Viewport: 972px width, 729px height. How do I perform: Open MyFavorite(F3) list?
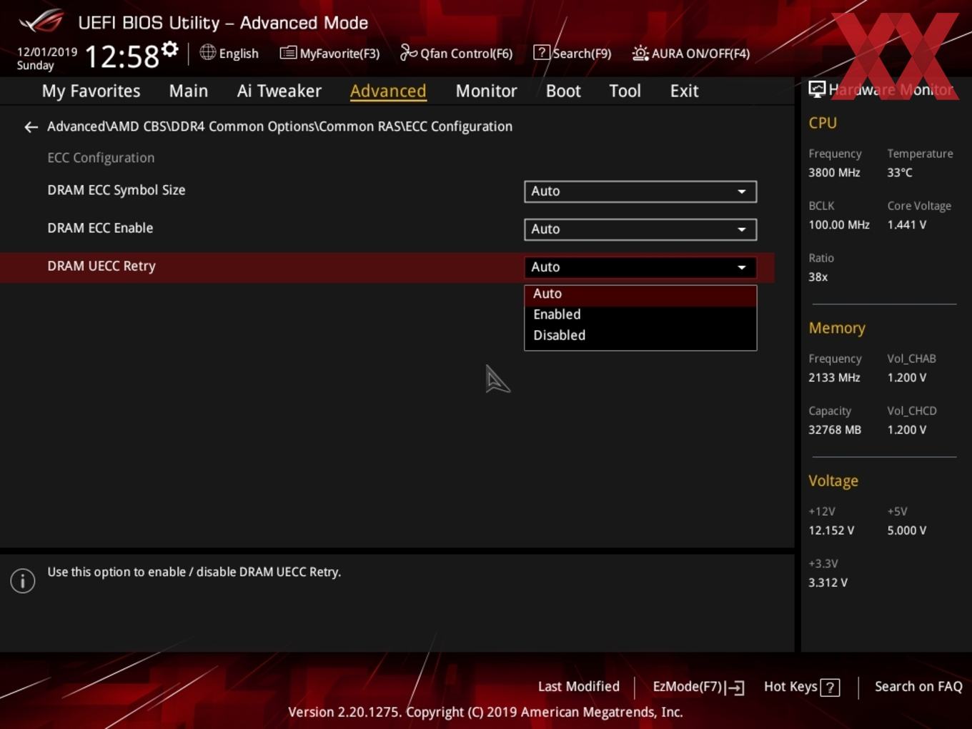[x=329, y=54]
